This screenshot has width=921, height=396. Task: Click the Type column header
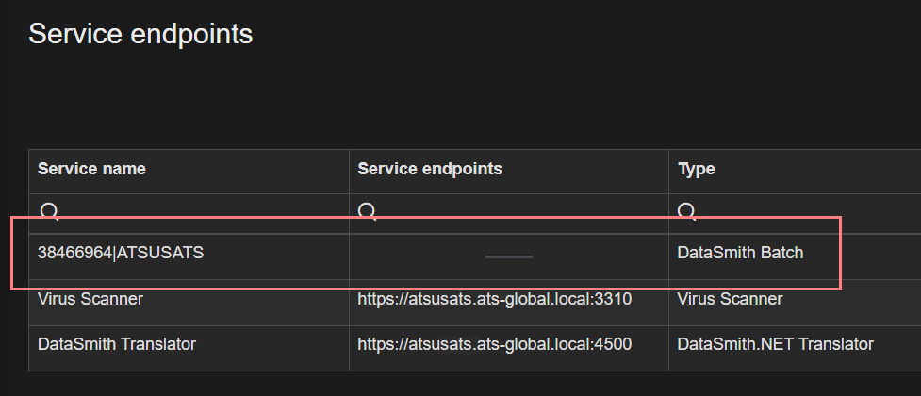697,170
